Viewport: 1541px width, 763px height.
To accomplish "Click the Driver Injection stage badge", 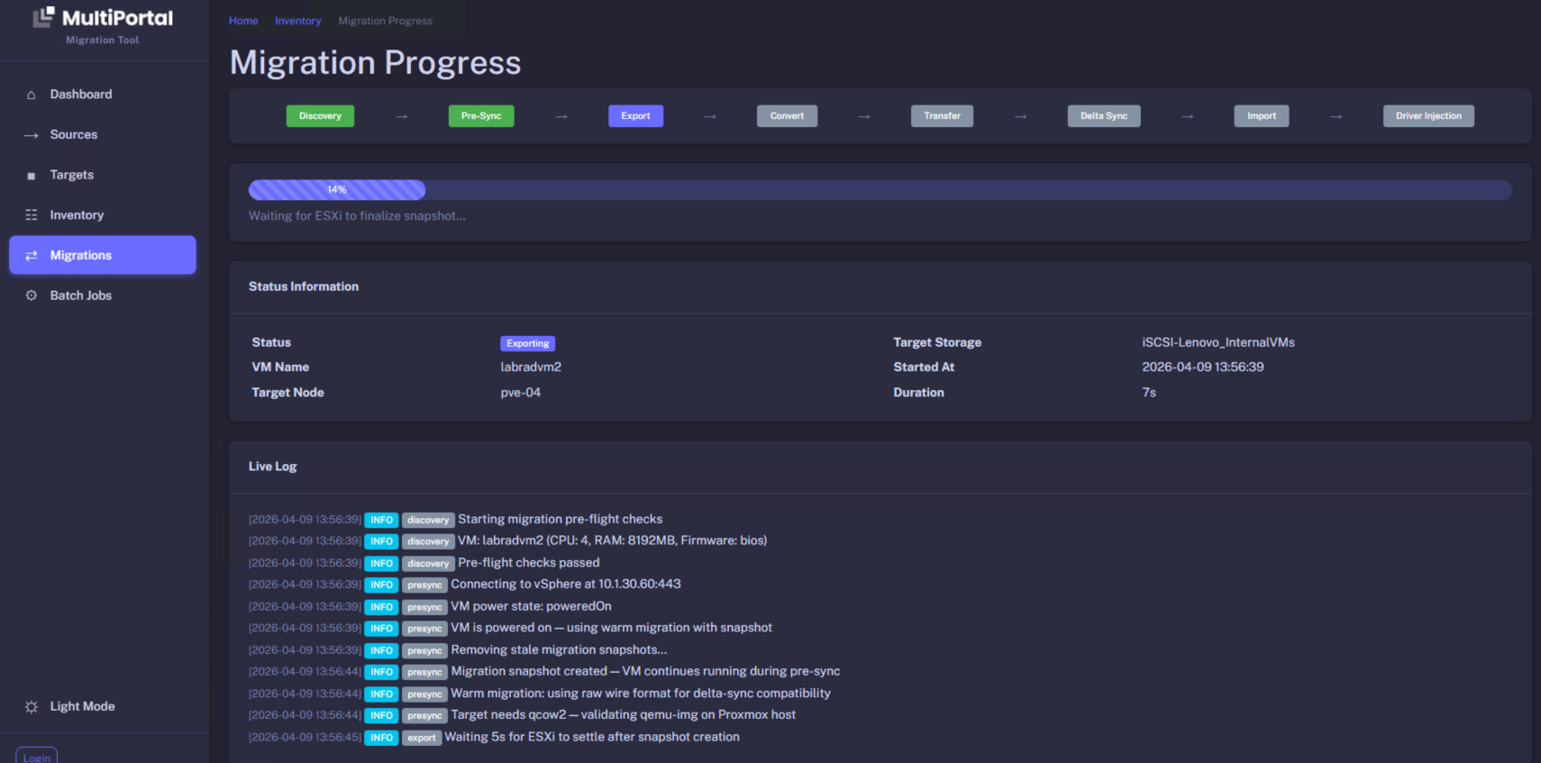I will click(1428, 116).
